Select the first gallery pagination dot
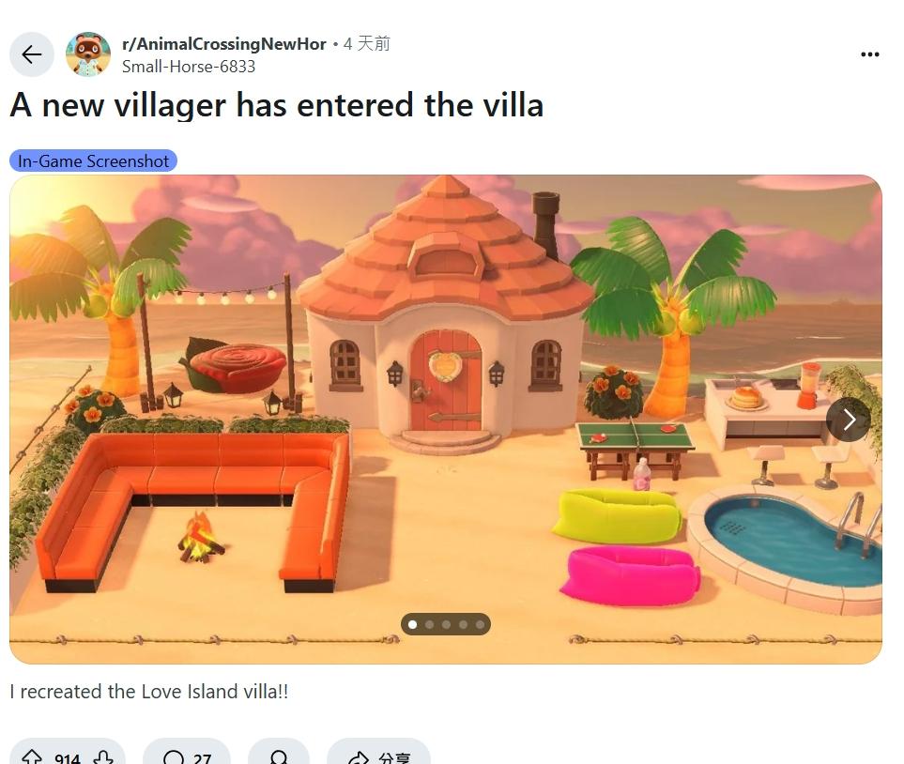The height and width of the screenshot is (764, 904). 412,624
